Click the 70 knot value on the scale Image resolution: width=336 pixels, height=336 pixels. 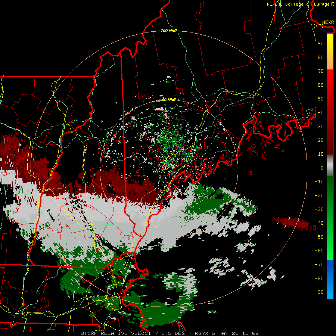[x=321, y=71]
